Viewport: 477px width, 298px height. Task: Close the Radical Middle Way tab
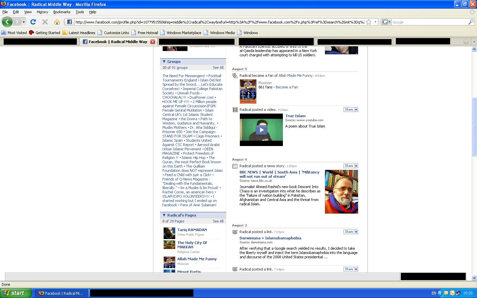153,42
